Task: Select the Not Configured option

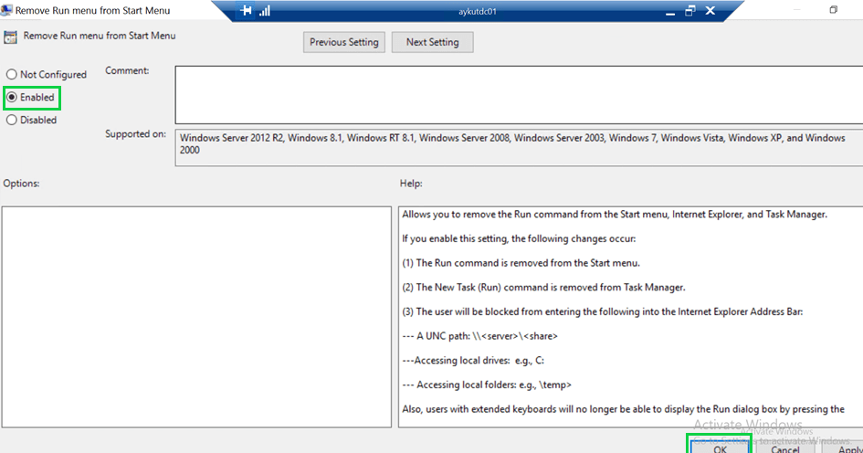Action: pyautogui.click(x=11, y=75)
